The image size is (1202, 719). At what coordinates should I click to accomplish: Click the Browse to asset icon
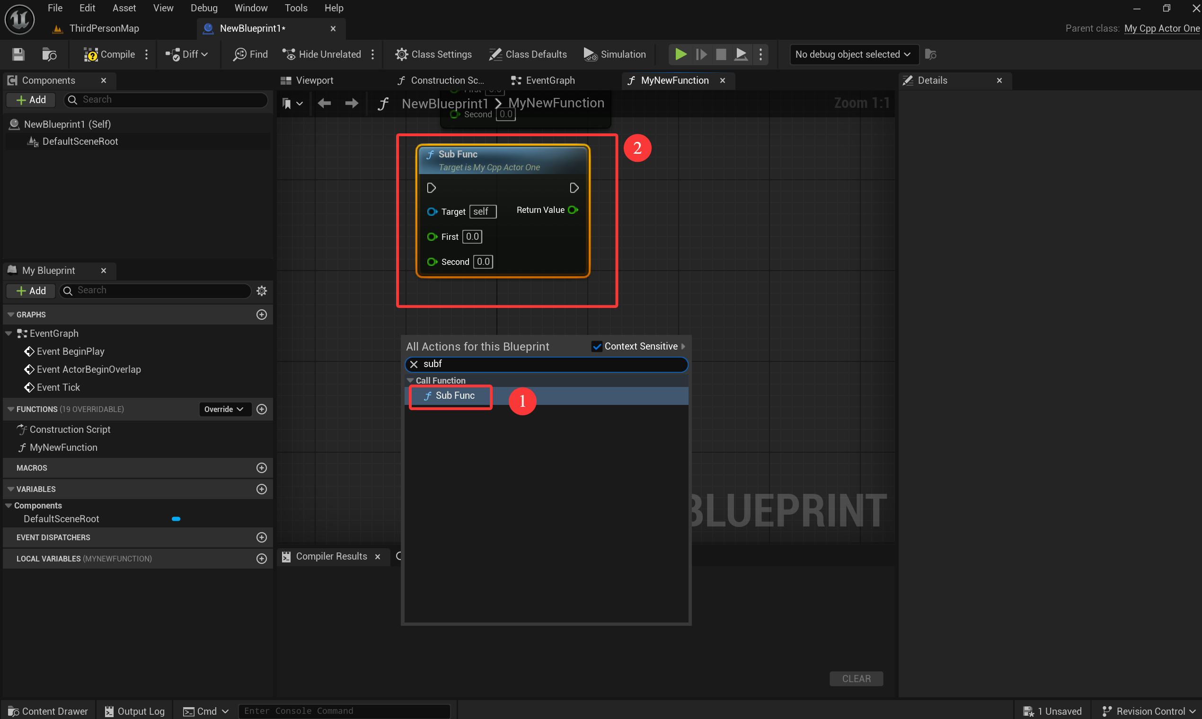coord(49,54)
